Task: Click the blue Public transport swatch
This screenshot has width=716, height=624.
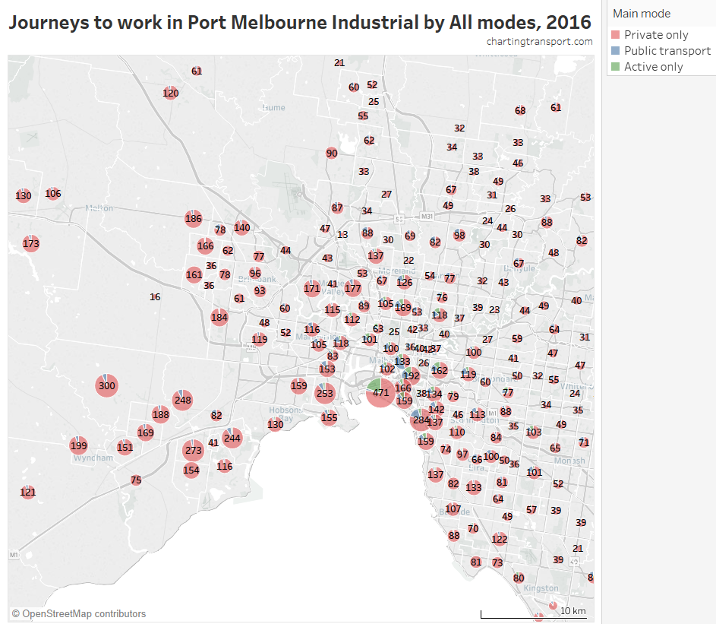Action: [x=617, y=51]
